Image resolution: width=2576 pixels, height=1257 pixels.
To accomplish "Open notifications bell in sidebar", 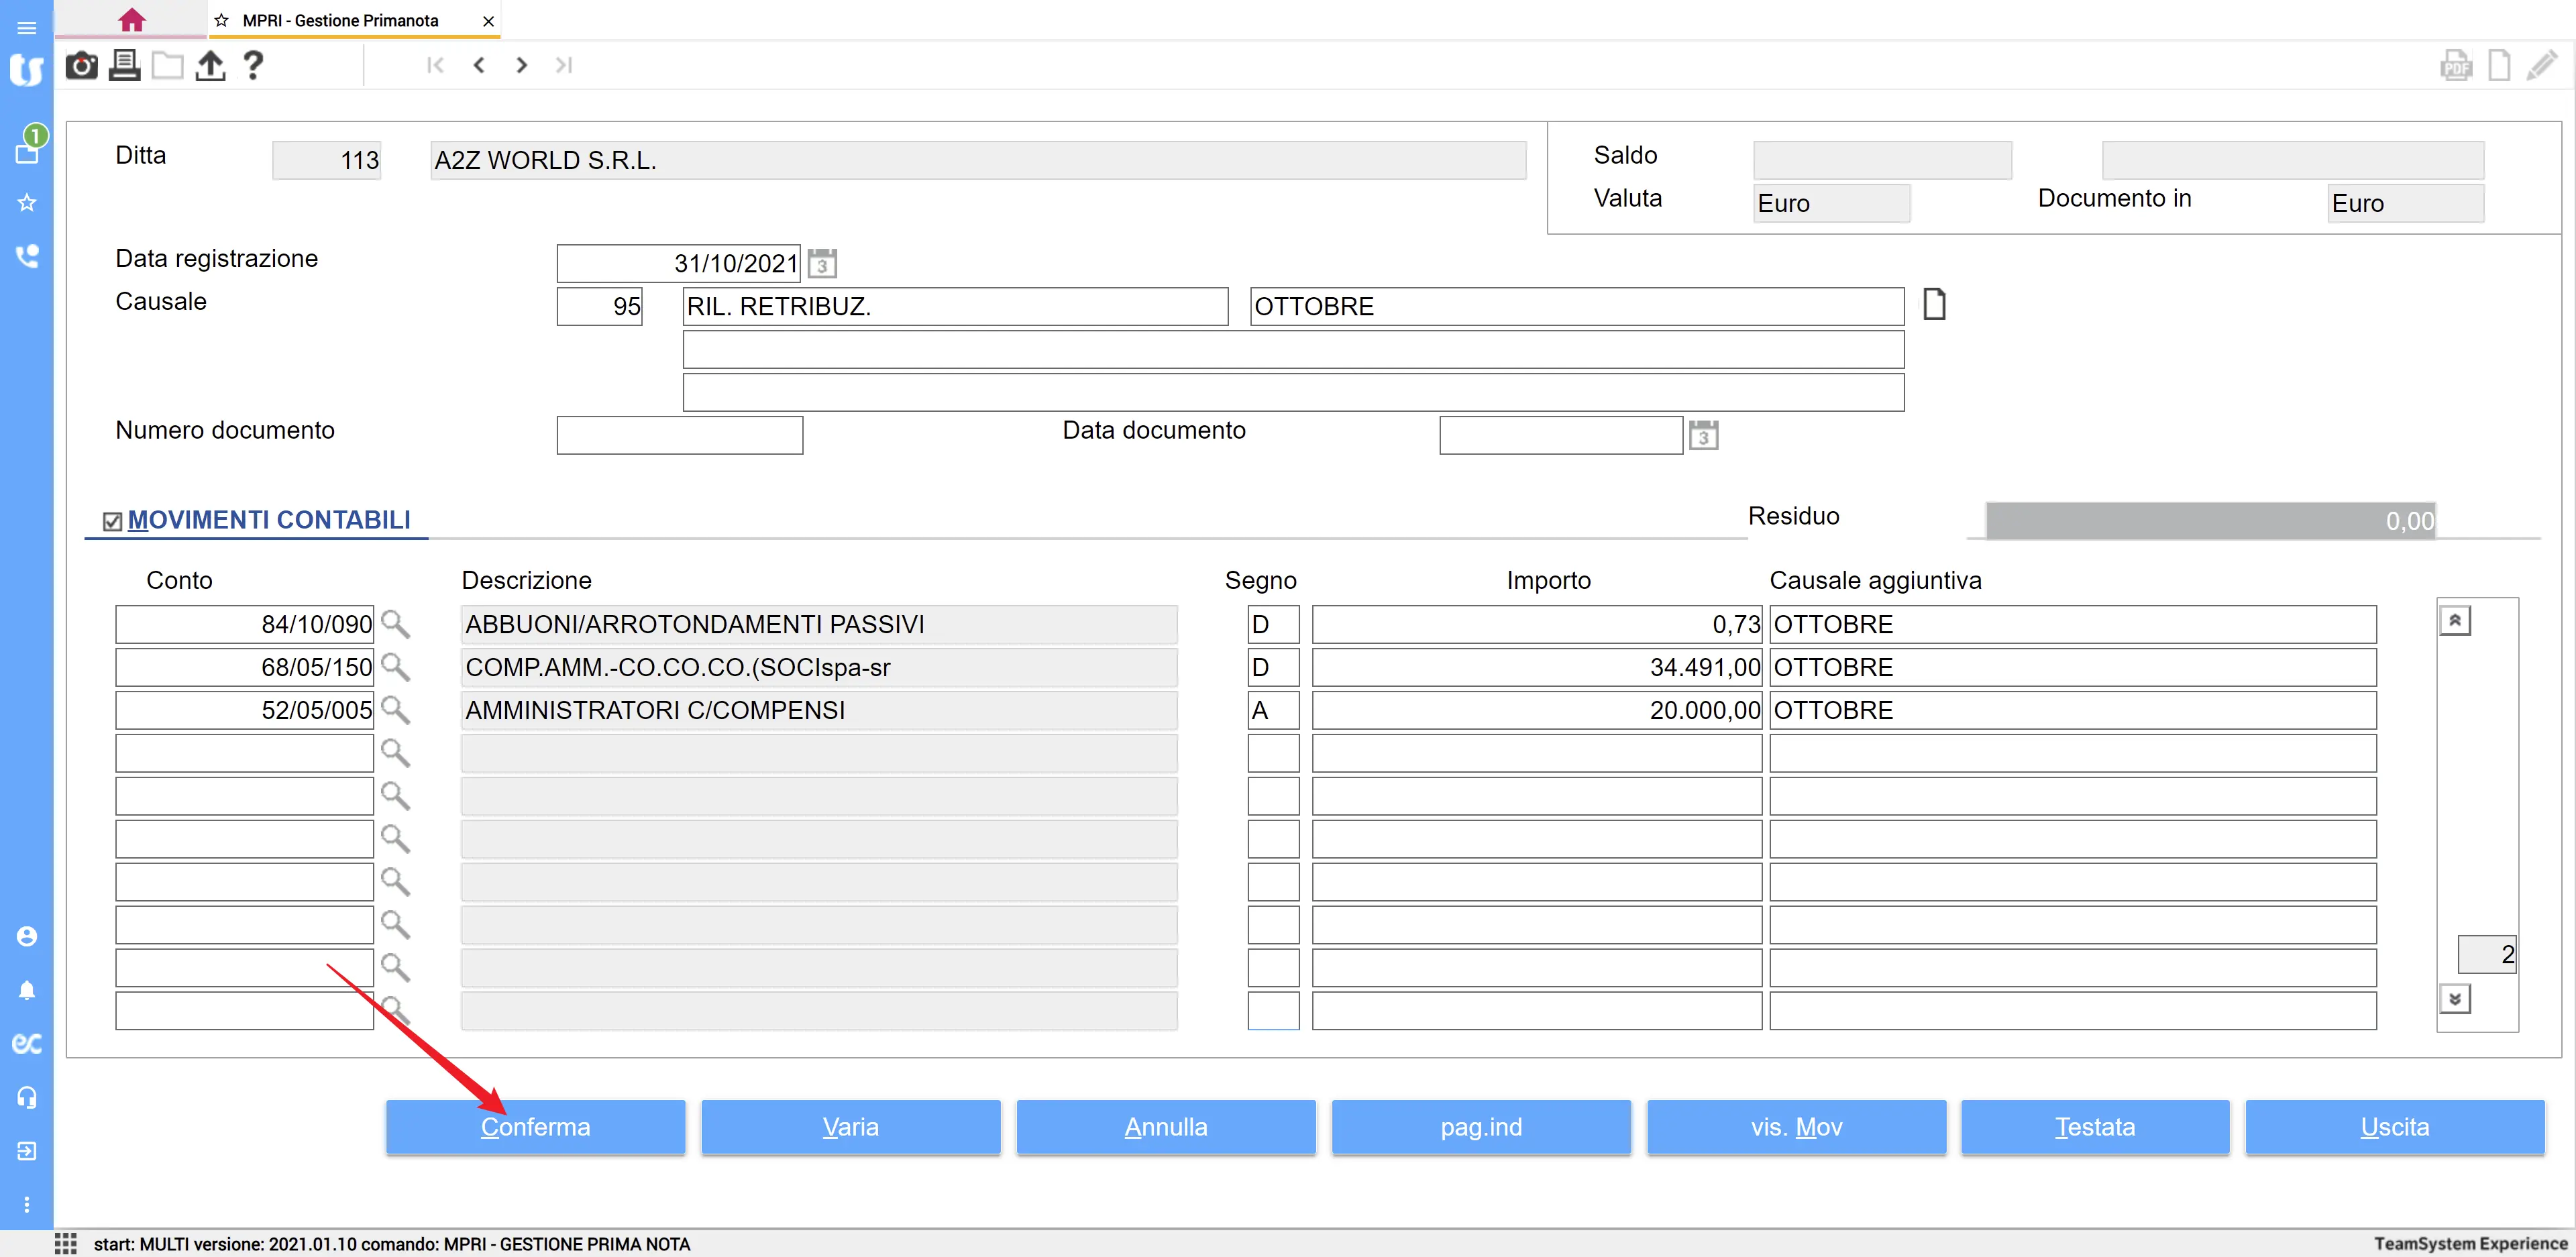I will [x=27, y=990].
